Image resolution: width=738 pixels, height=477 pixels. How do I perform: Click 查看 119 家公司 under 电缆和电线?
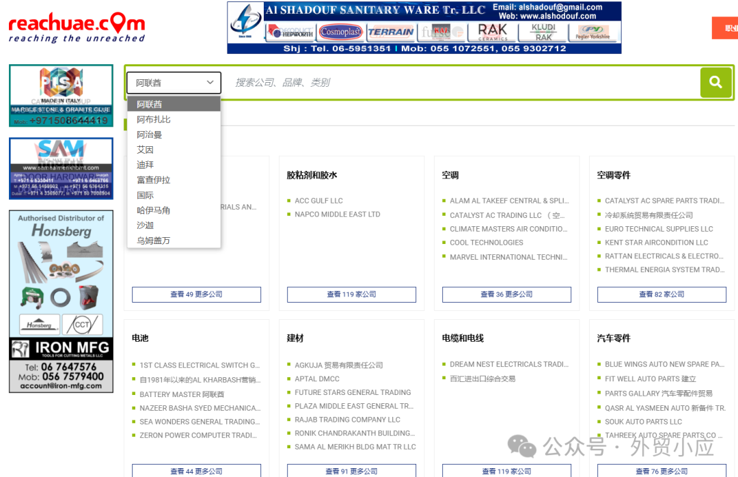pyautogui.click(x=506, y=471)
